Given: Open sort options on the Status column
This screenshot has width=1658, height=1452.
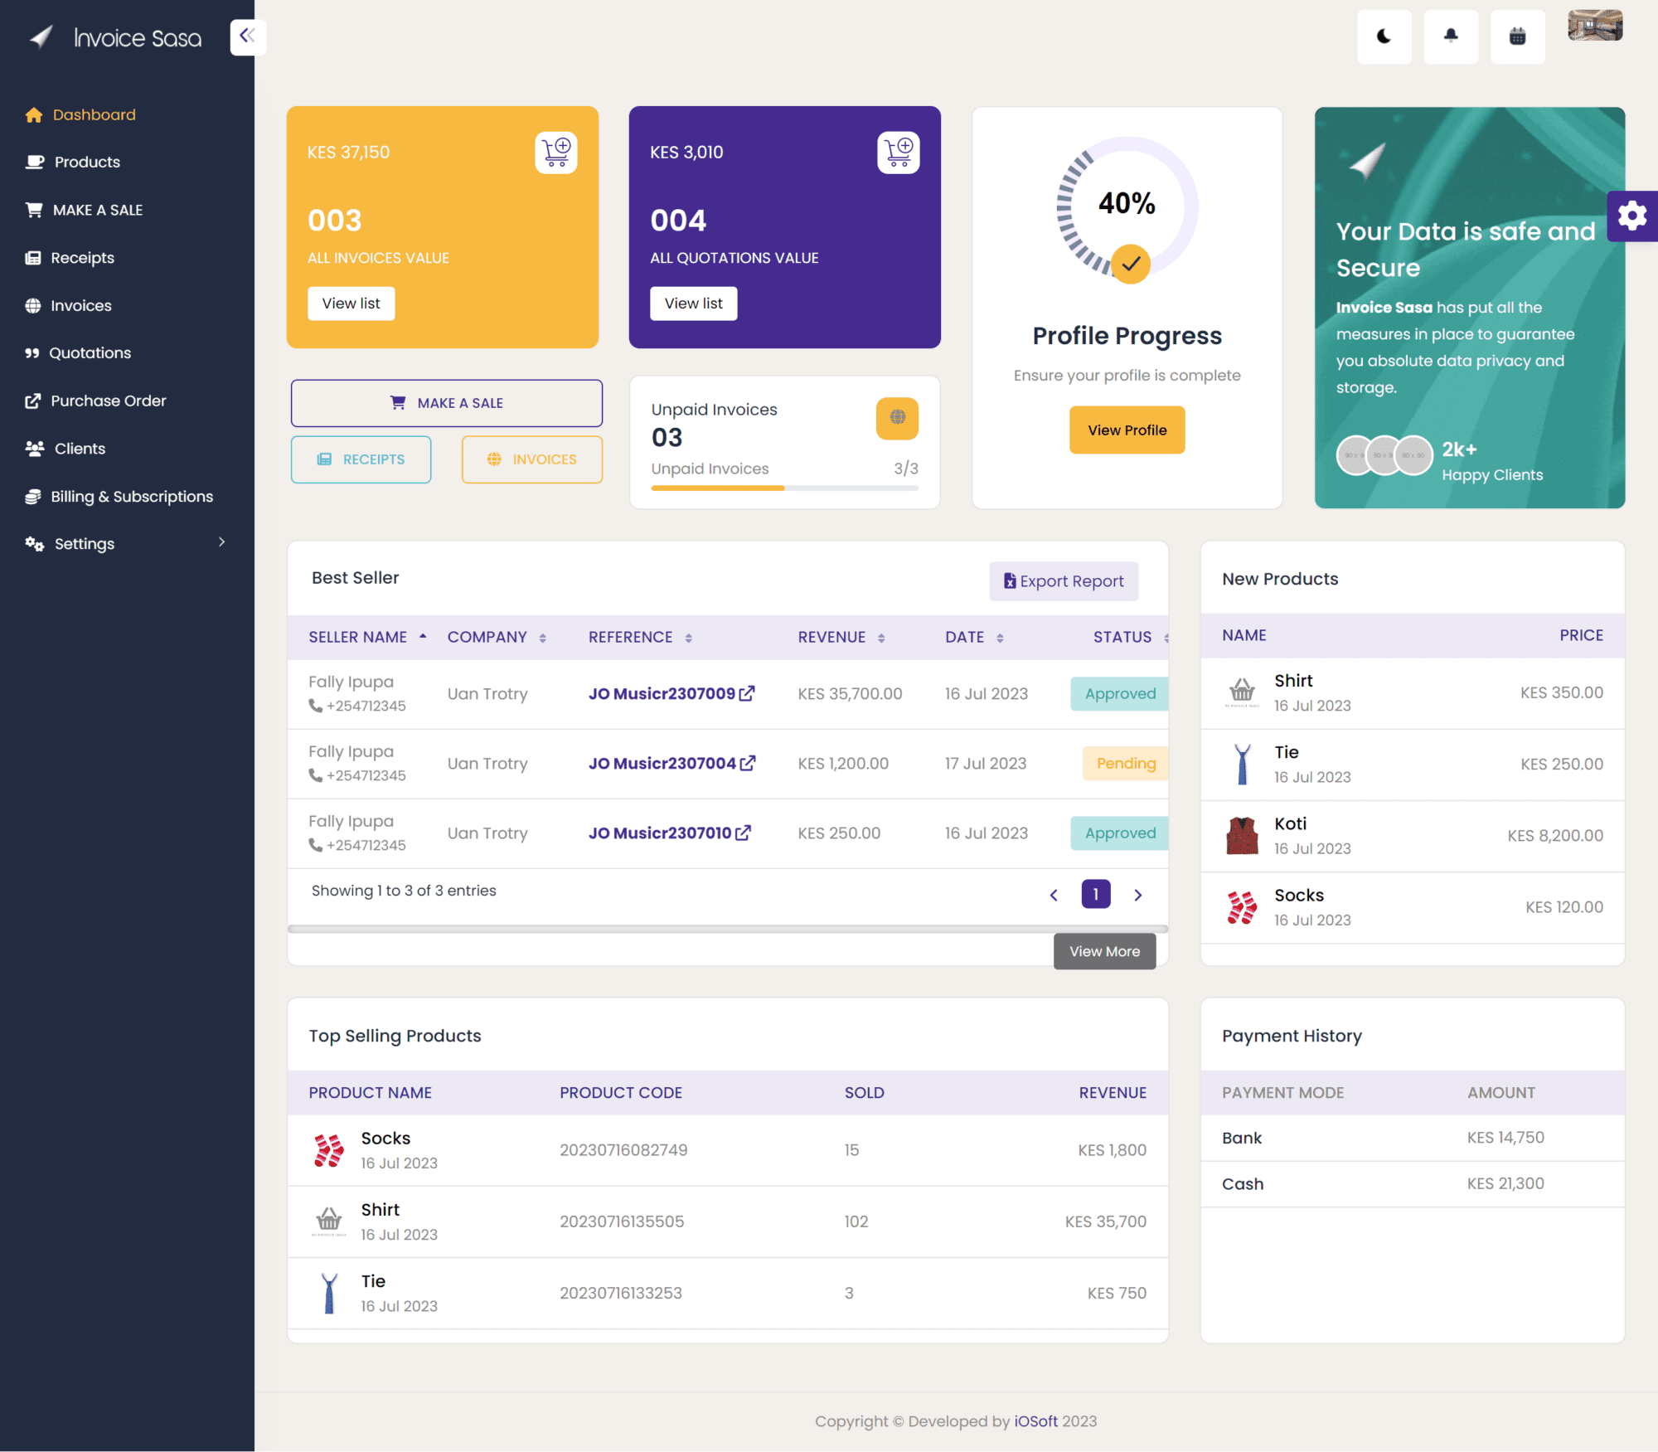Looking at the screenshot, I should coord(1165,637).
